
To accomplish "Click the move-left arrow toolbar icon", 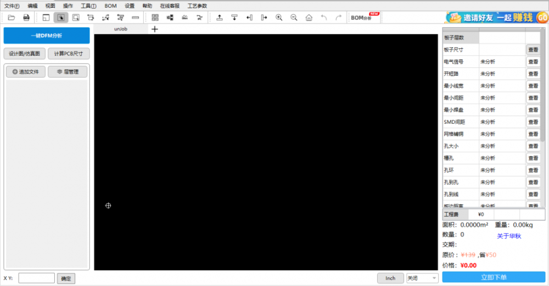I will 249,18.
